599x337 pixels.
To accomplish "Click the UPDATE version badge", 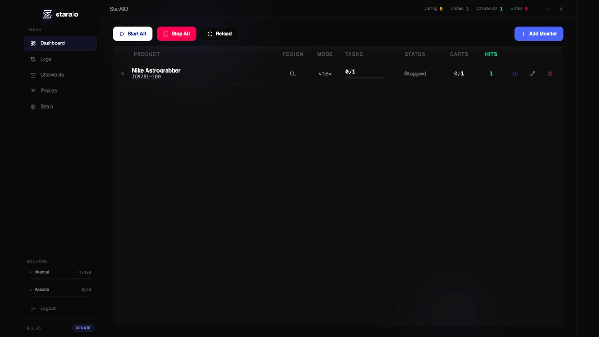I will 83,328.
